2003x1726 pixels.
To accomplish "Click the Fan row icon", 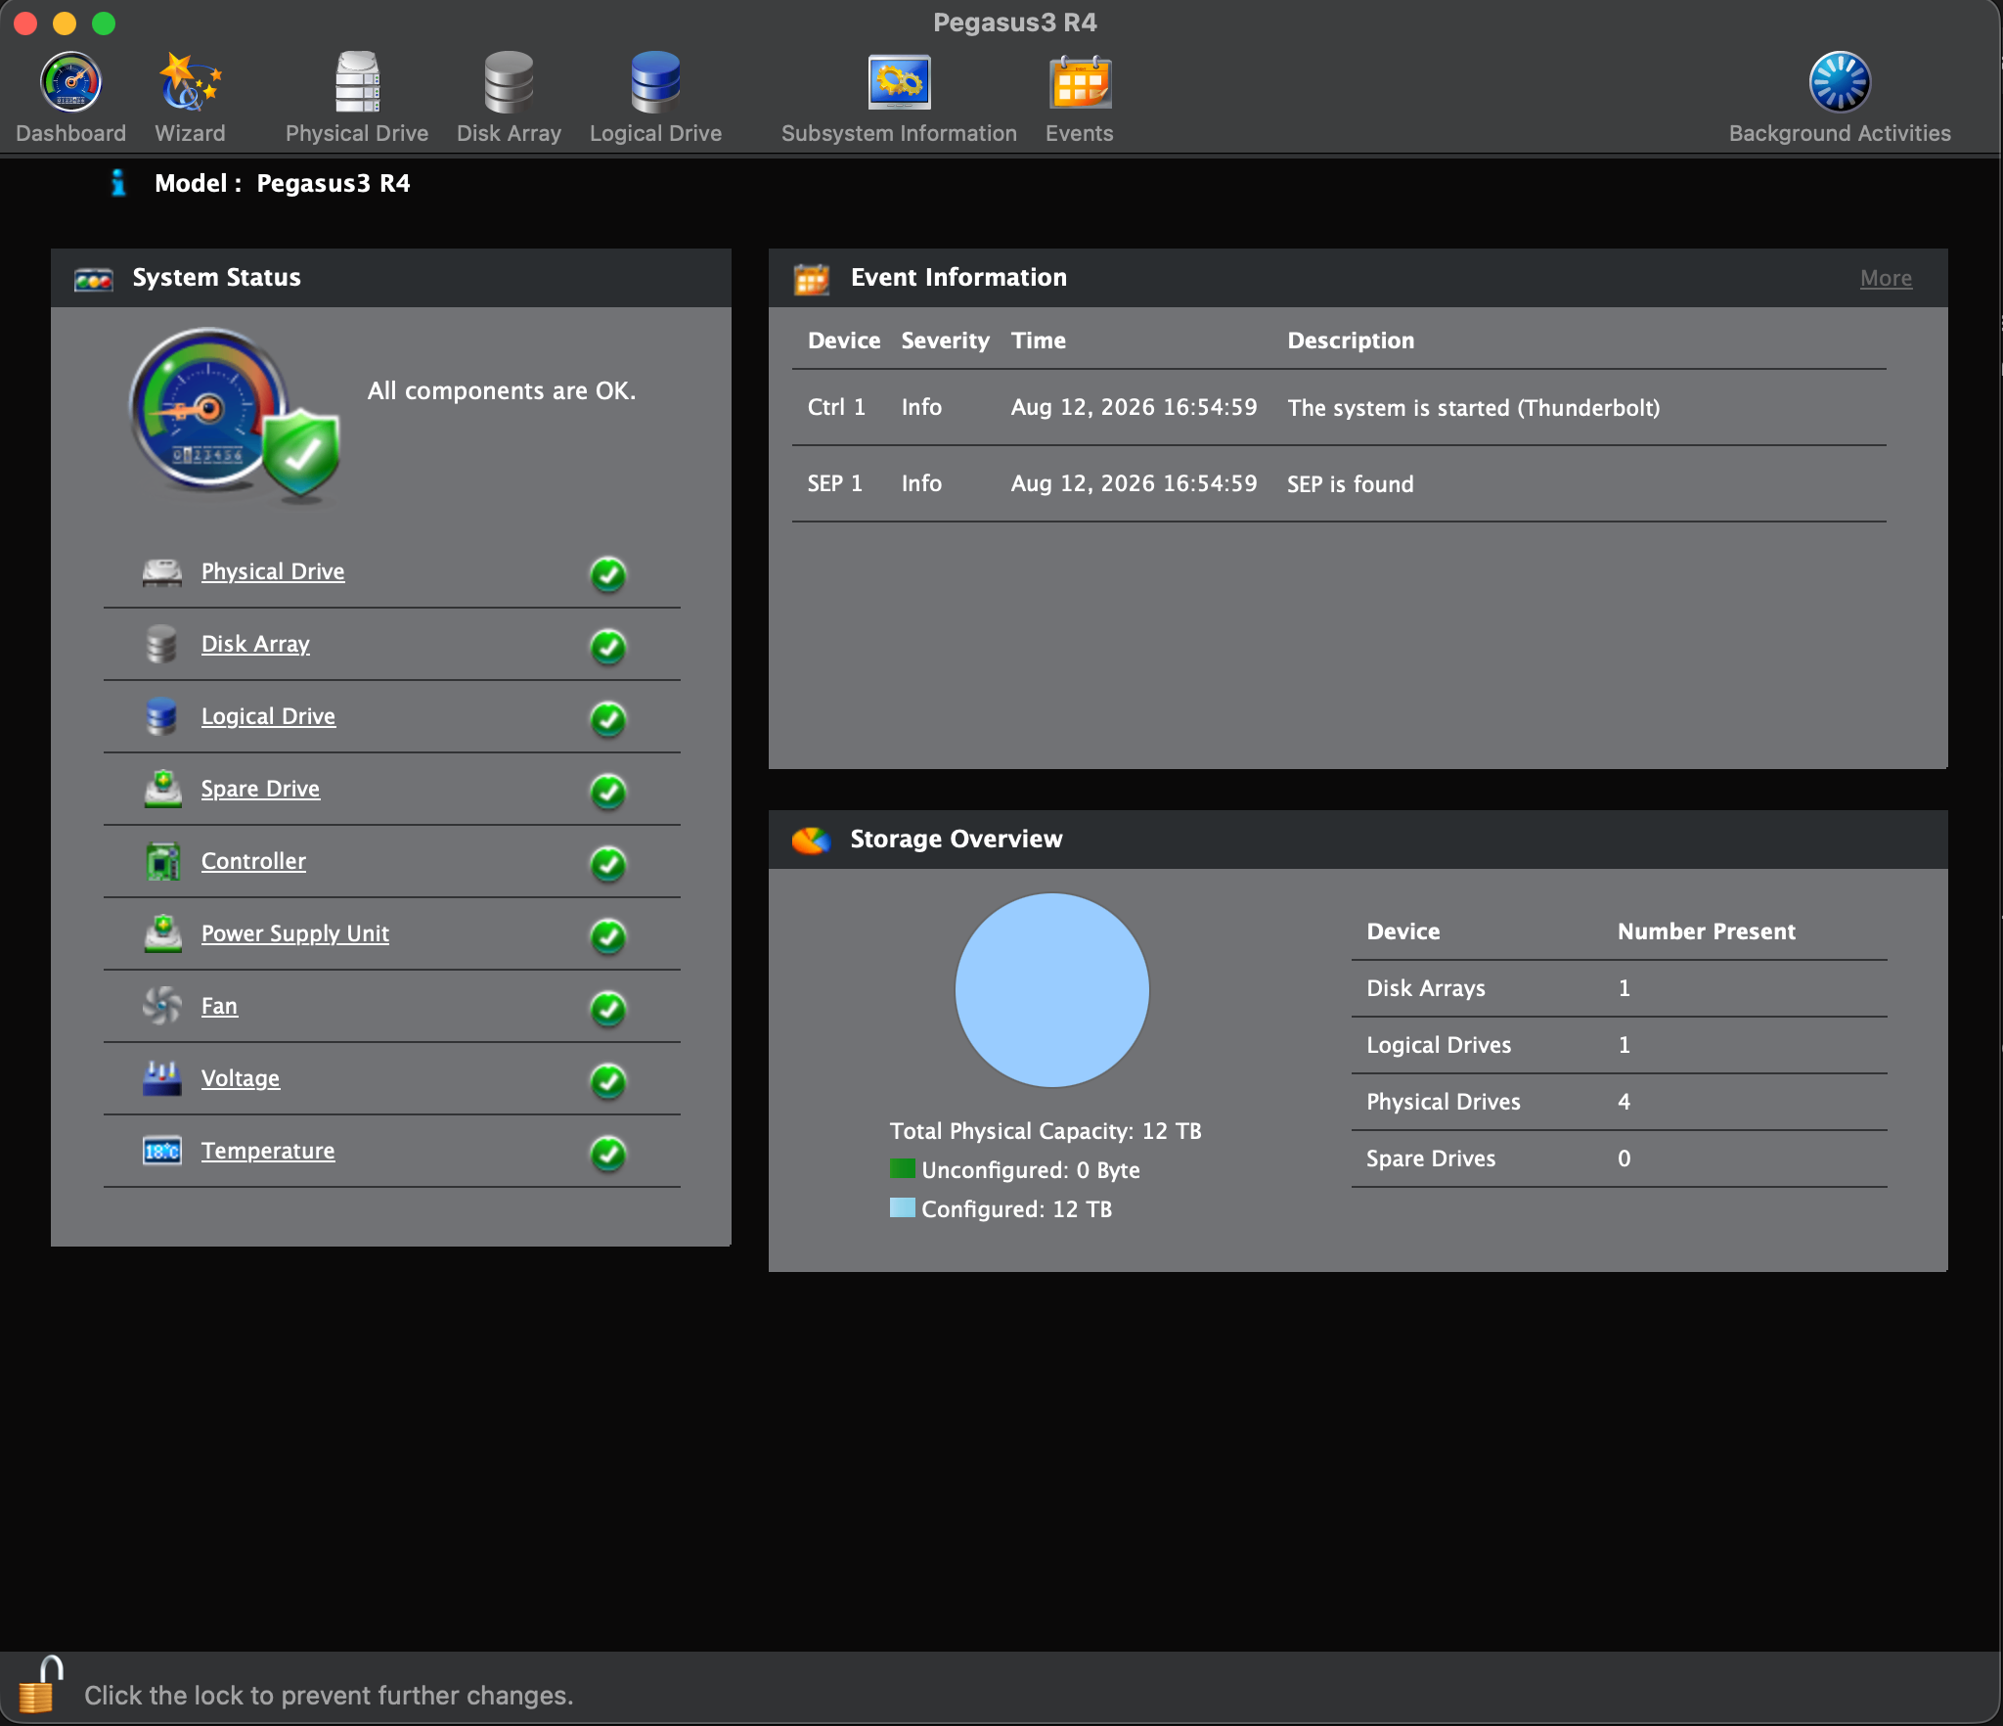I will 162,1006.
